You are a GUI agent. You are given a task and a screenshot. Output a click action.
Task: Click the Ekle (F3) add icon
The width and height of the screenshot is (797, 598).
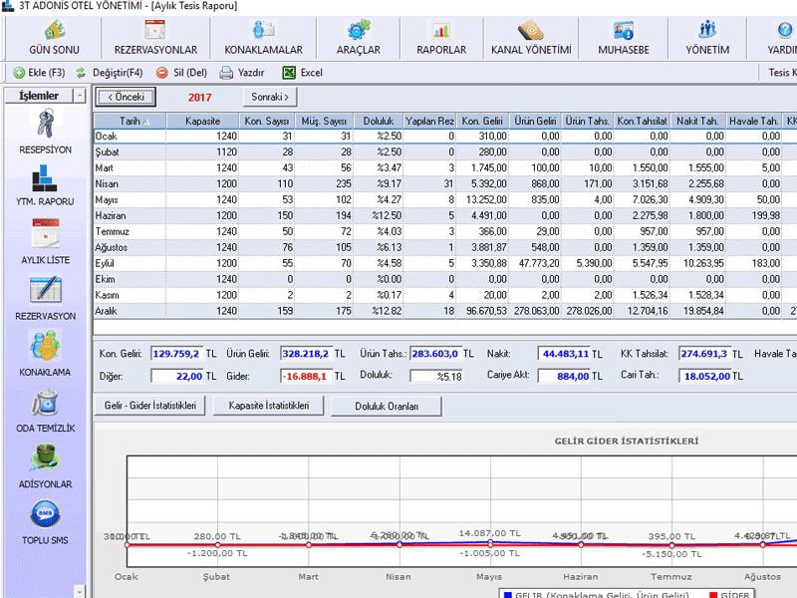19,73
